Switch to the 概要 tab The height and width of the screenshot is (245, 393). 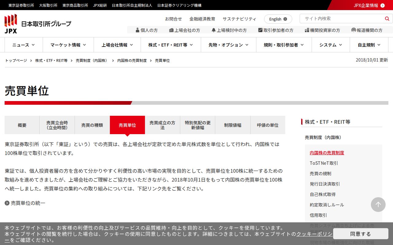[x=22, y=125]
